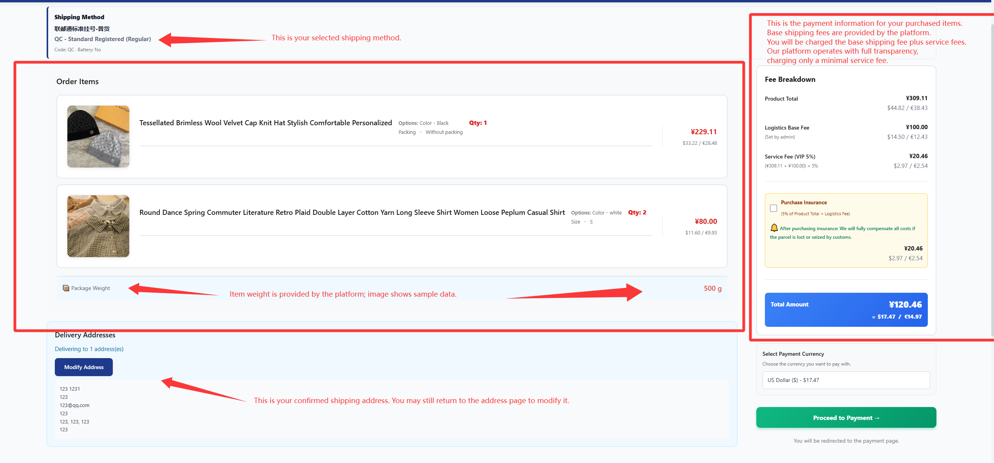Click the blue Total Amount panel
The height and width of the screenshot is (463, 994).
pyautogui.click(x=846, y=310)
